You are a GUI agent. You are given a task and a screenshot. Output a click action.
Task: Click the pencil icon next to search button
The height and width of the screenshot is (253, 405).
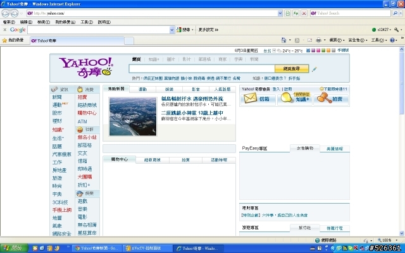[x=314, y=69]
